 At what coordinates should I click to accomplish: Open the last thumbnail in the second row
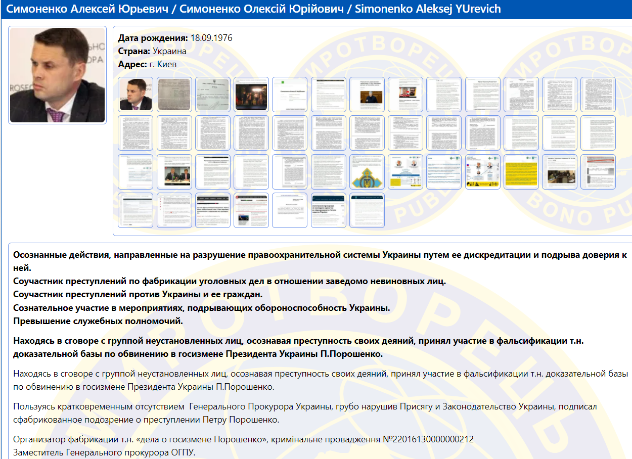coord(598,133)
